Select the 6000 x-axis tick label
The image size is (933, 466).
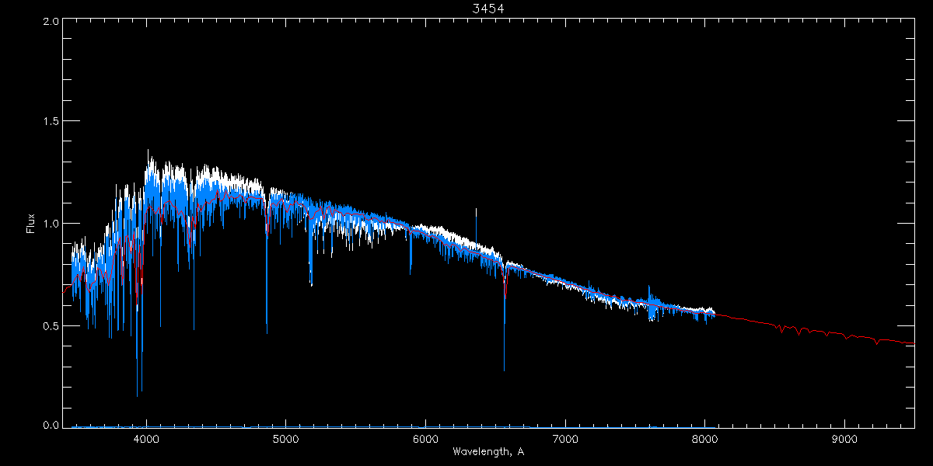(x=425, y=439)
